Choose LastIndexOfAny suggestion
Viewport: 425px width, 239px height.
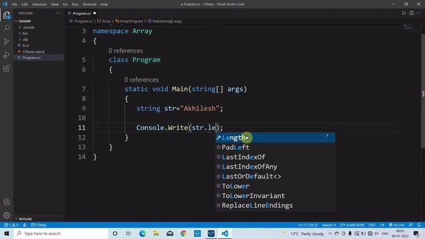pyautogui.click(x=275, y=167)
